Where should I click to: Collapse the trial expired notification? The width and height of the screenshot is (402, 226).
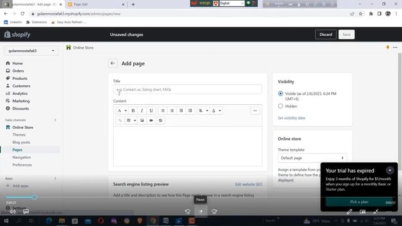pyautogui.click(x=389, y=170)
